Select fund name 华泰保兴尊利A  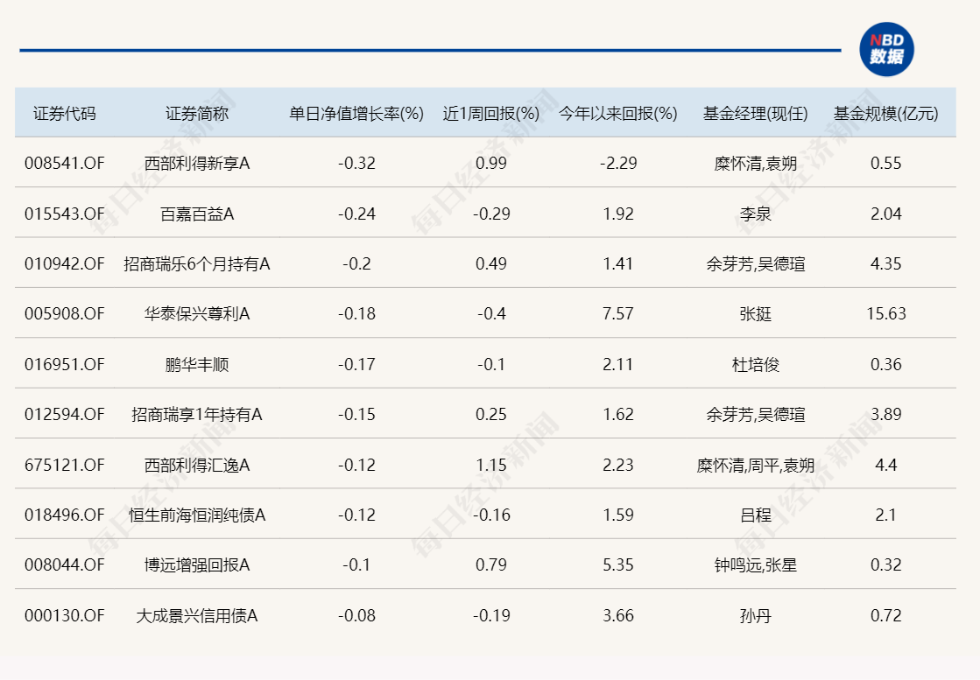click(x=197, y=313)
